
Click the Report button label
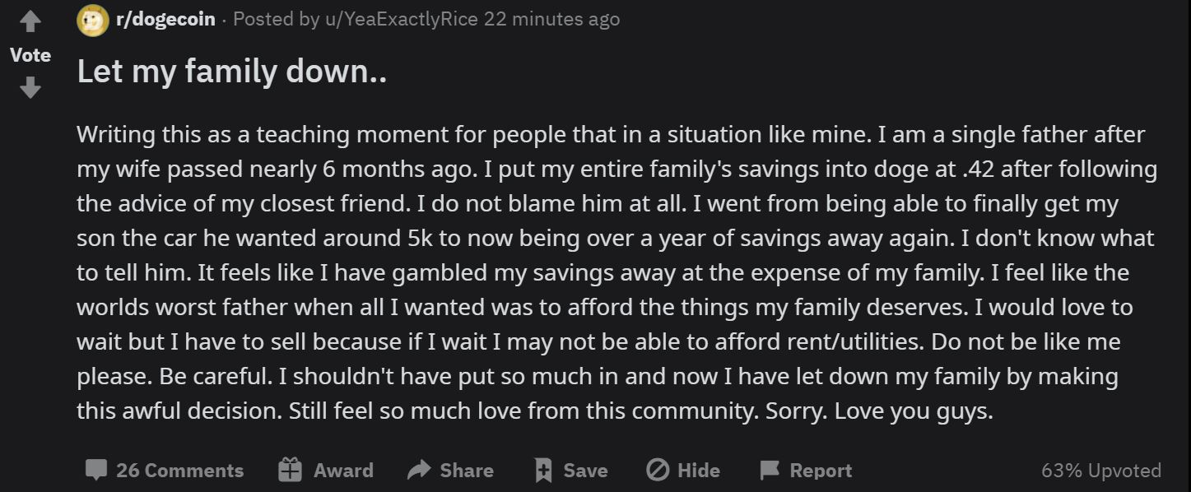point(821,471)
